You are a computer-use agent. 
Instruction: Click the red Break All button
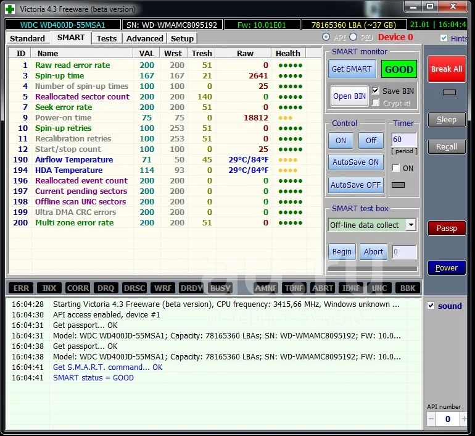(x=446, y=69)
